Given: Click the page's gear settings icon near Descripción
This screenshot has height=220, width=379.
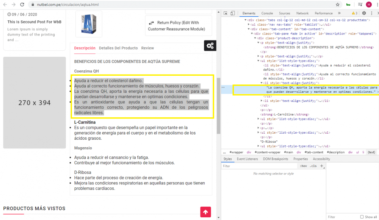Looking at the screenshot, I should tap(210, 45).
